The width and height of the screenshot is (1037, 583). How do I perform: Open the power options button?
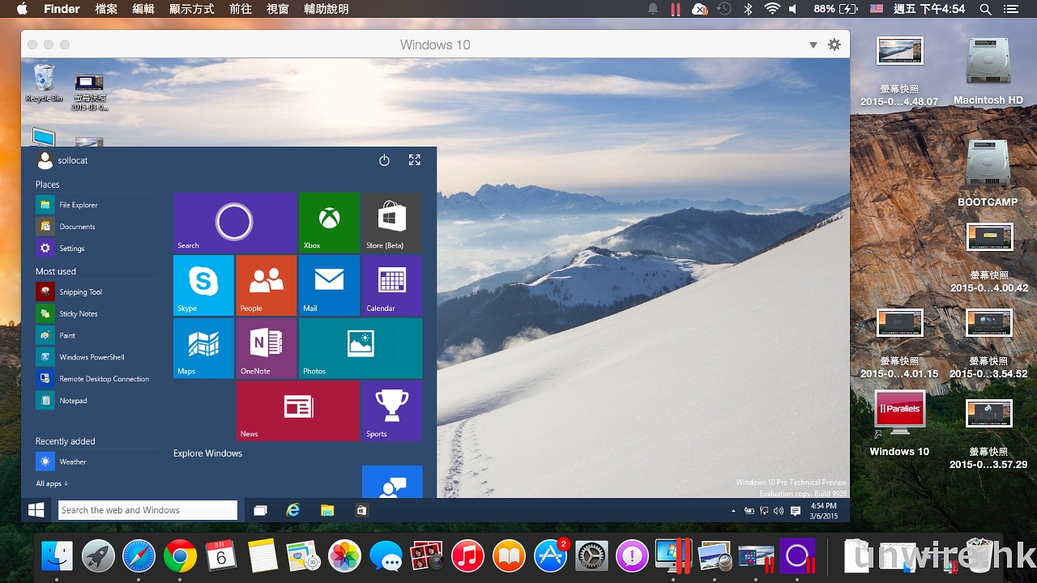coord(385,160)
